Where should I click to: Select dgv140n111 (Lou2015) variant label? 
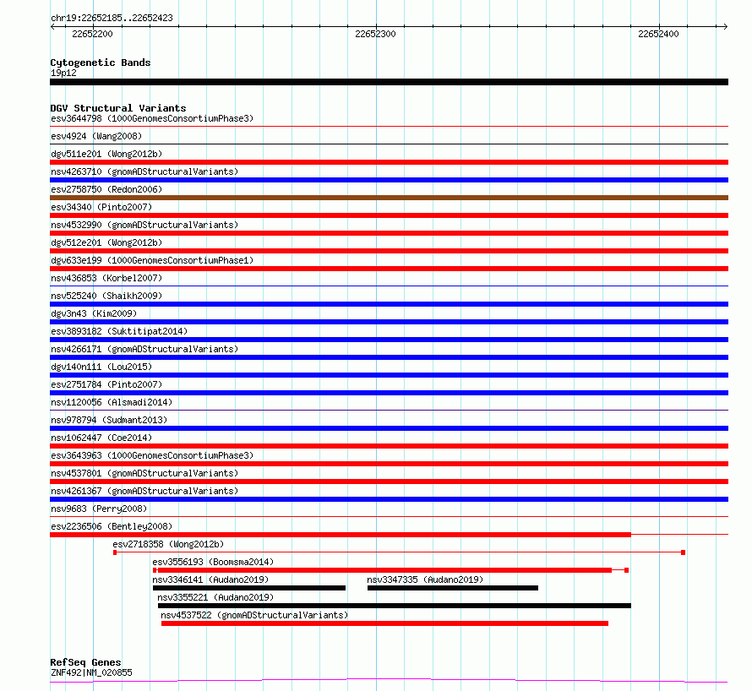[101, 367]
